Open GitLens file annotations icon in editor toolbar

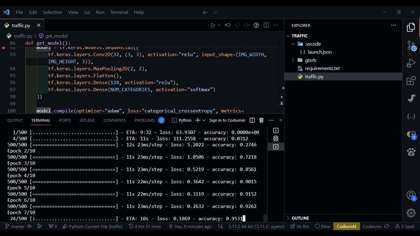coord(256,25)
